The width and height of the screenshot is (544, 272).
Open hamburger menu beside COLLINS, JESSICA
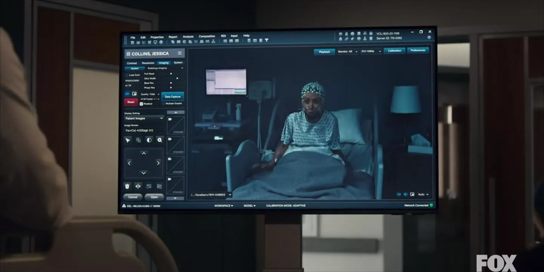pyautogui.click(x=180, y=53)
